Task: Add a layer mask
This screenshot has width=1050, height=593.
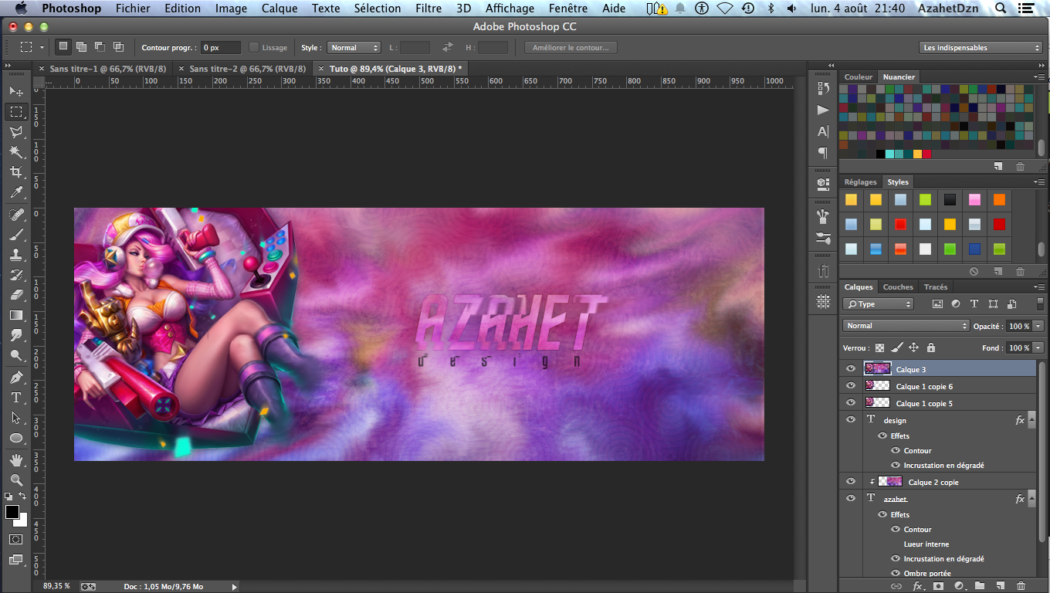Action: coord(938,586)
